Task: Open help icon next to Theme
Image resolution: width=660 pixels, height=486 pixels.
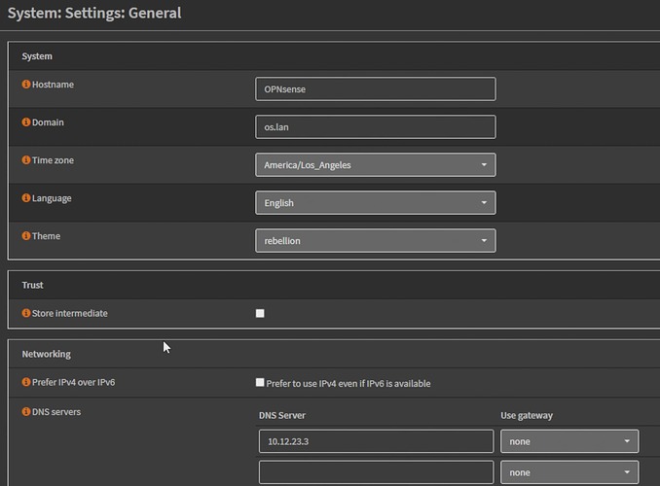Action: point(26,236)
